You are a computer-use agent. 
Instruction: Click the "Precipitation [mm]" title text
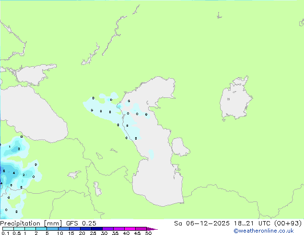[x=31, y=223]
